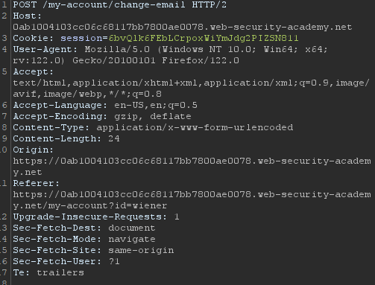Click the Accept-Language value en-US
Image resolution: width=375 pixels, height=285 pixels.
pyautogui.click(x=129, y=105)
